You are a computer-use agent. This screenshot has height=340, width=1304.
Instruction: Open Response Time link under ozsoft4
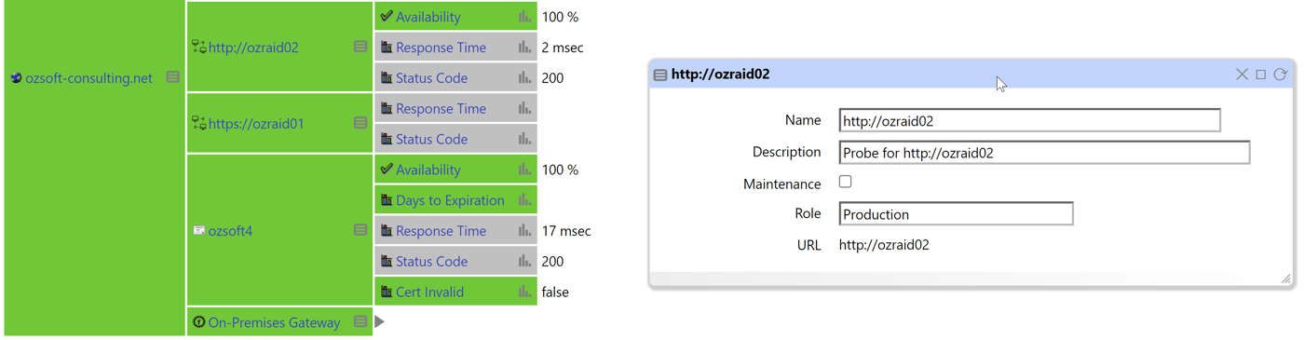pyautogui.click(x=441, y=231)
